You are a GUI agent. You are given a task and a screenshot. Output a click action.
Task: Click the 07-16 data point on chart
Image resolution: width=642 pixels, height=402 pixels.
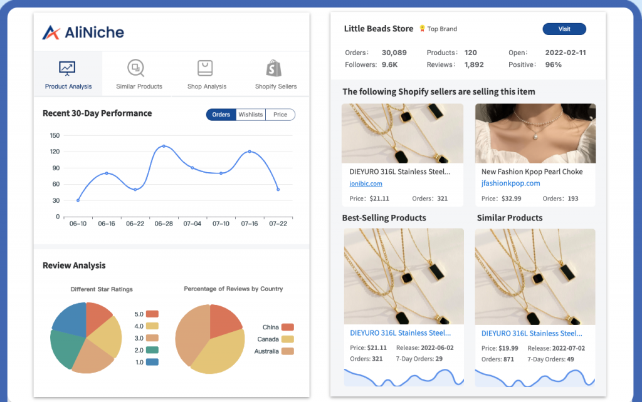tap(250, 152)
